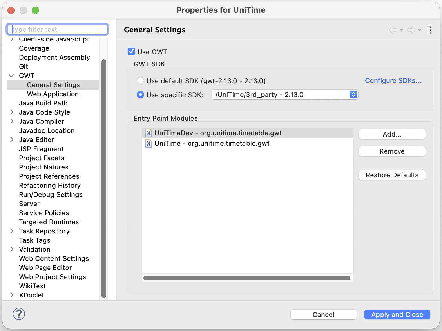Open forward history dropdown arrow
The width and height of the screenshot is (442, 331).
(x=420, y=30)
